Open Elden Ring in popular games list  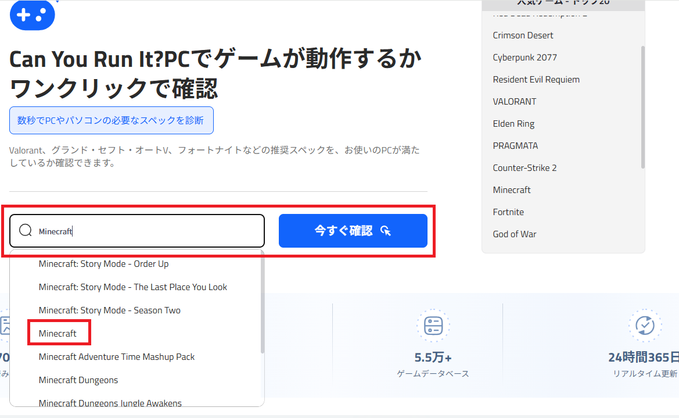(x=513, y=124)
